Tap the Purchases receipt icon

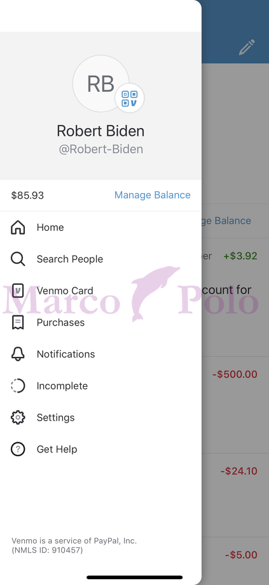point(18,322)
